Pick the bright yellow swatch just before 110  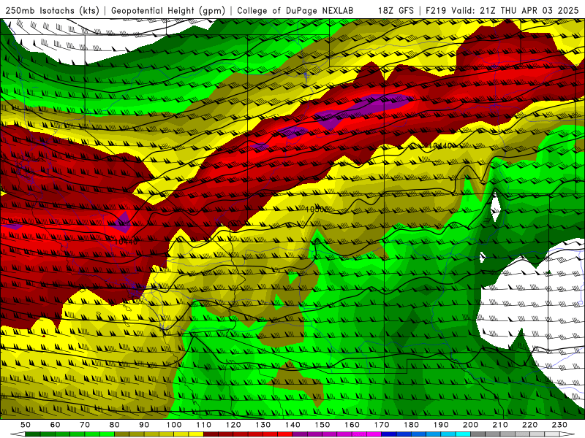[196, 434]
